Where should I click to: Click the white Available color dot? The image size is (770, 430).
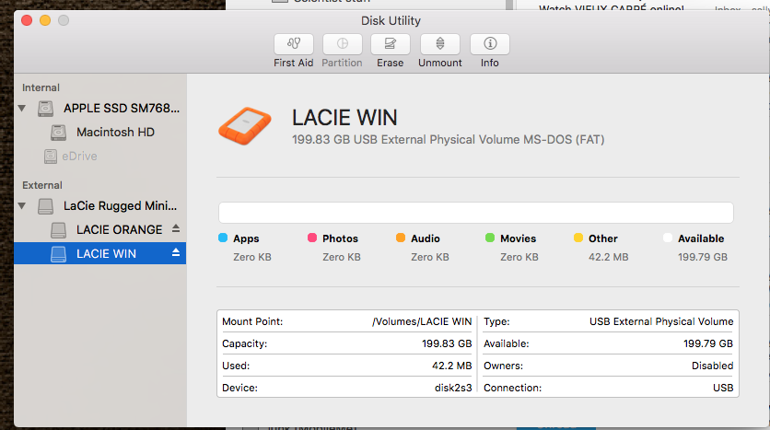click(x=668, y=238)
